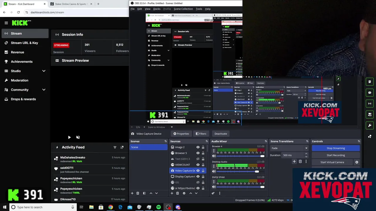Remove the scene transition with trash icon
The width and height of the screenshot is (376, 211).
click(x=300, y=161)
